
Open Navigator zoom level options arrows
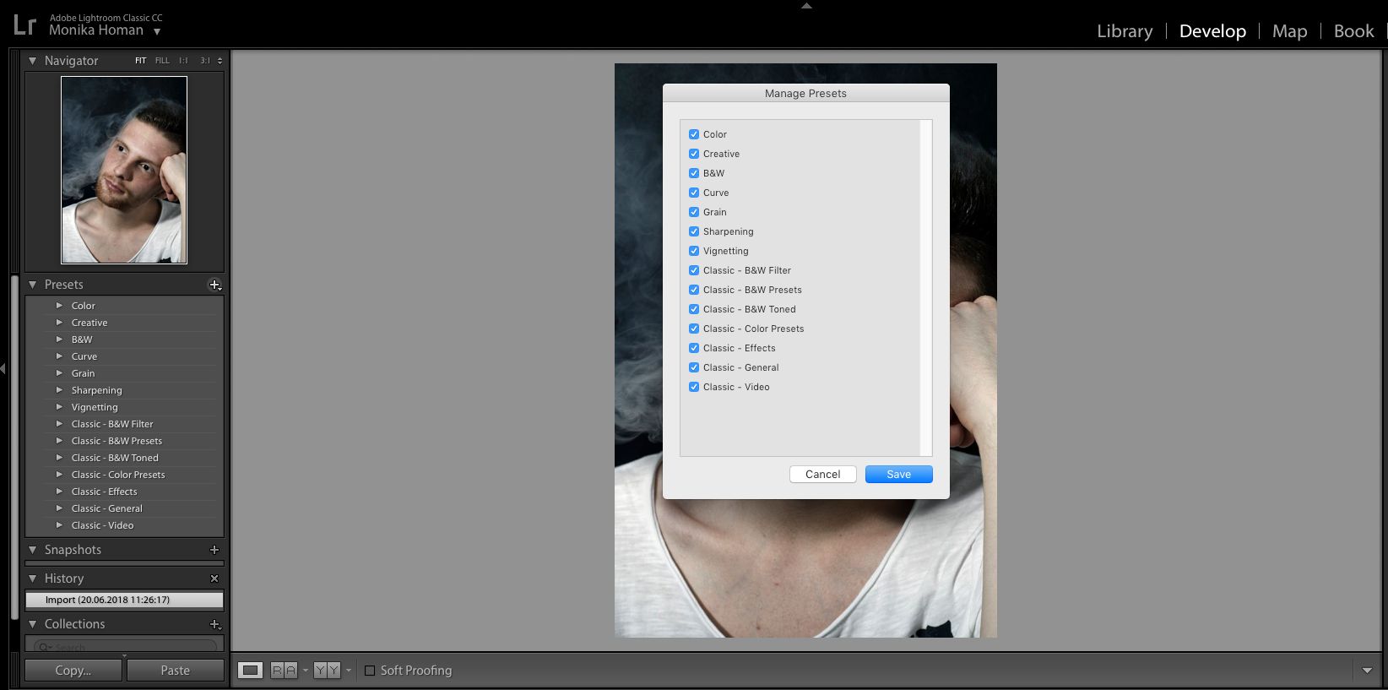(220, 61)
